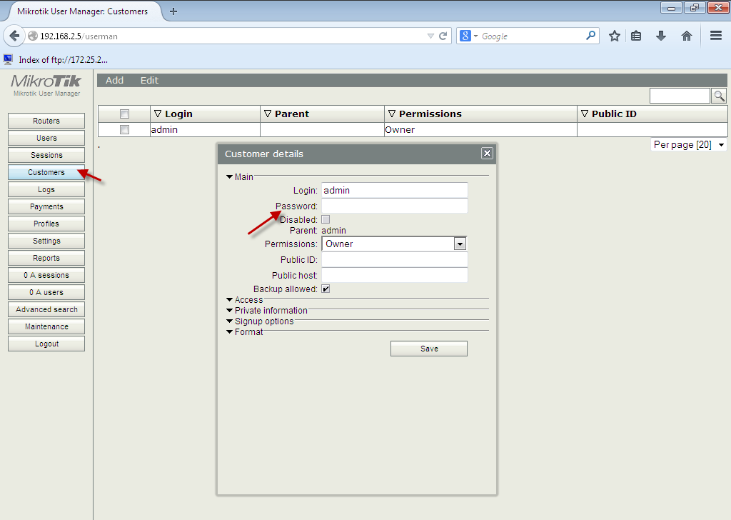Click the search magnifier in Google box

click(590, 36)
